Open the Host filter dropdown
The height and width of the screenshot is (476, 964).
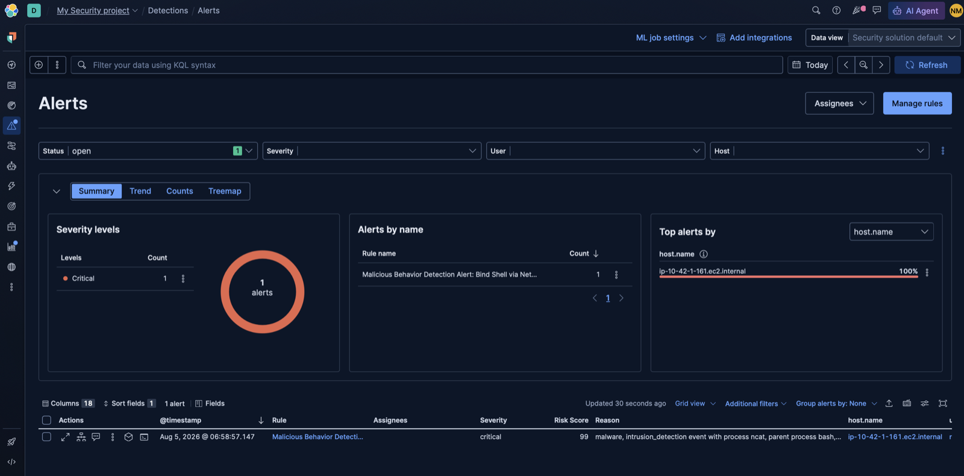pyautogui.click(x=819, y=151)
